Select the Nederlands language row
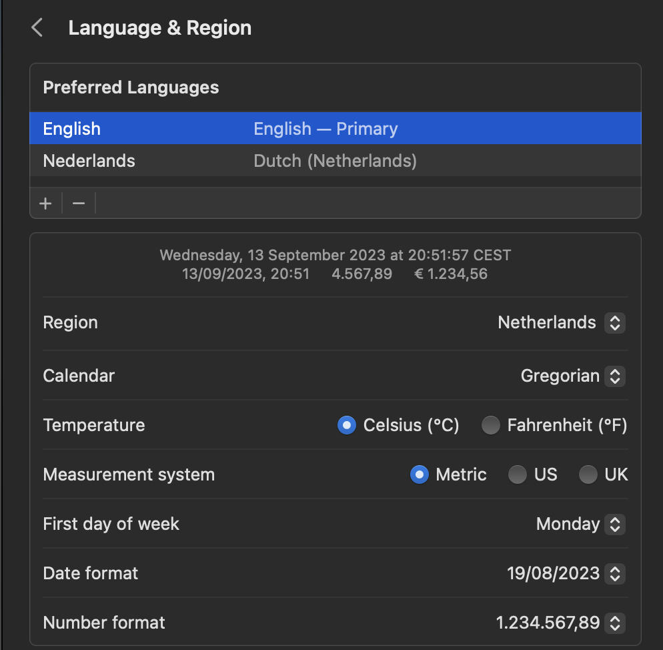 [336, 161]
